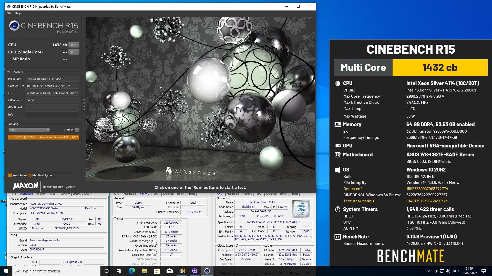The width and height of the screenshot is (492, 276).
Task: Click the CPU chip icon in BenchMate panel
Action: click(x=337, y=83)
